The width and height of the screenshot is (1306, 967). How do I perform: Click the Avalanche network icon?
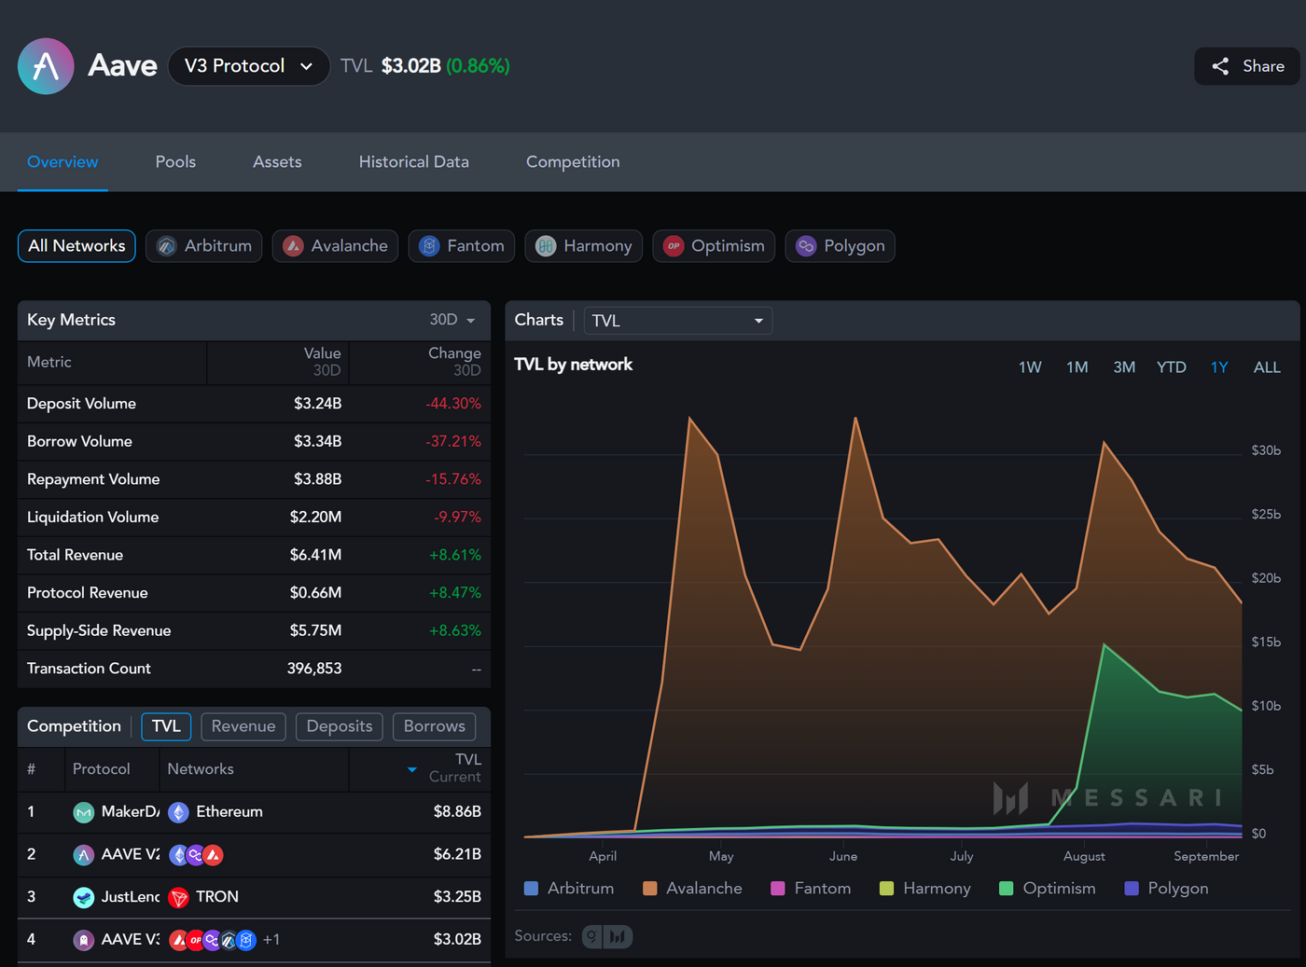click(x=292, y=245)
